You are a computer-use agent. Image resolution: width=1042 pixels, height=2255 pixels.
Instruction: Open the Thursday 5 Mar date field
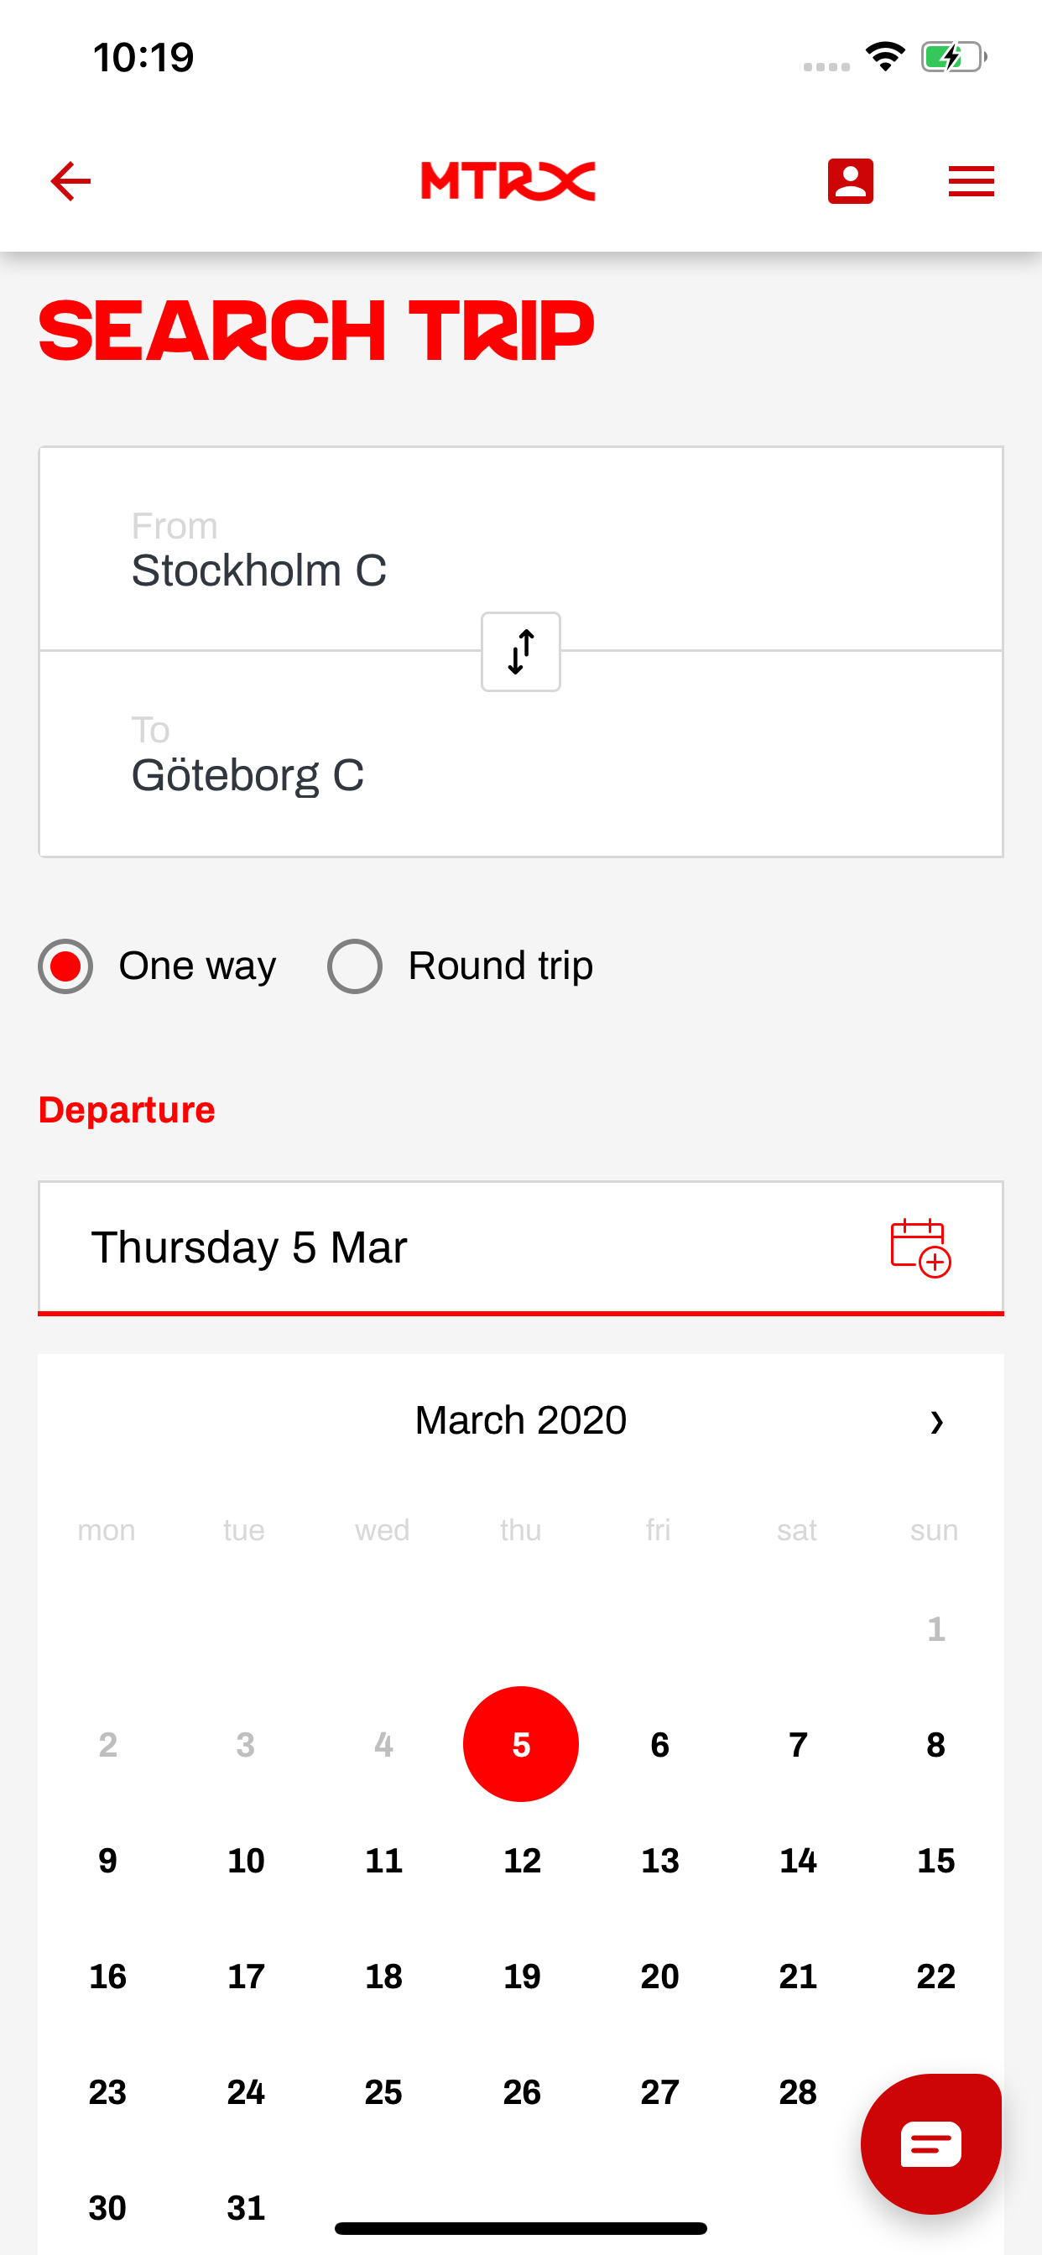tap(438, 1247)
